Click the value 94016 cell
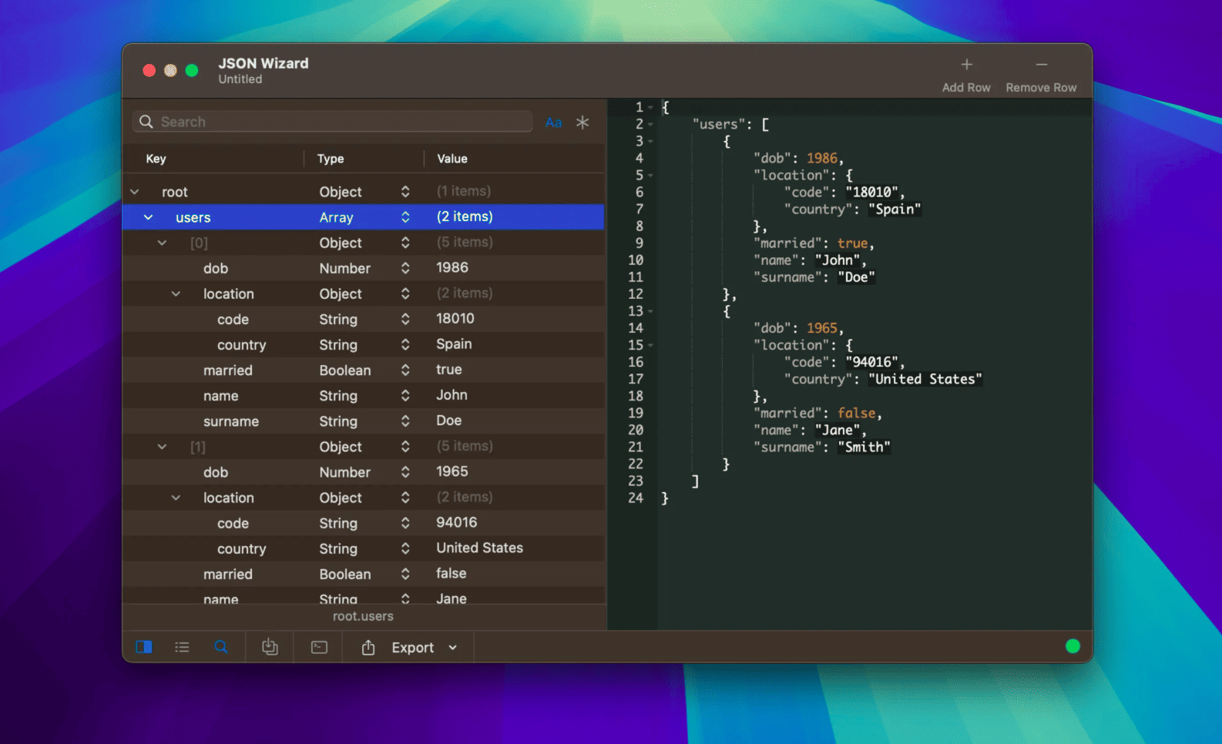 [456, 522]
